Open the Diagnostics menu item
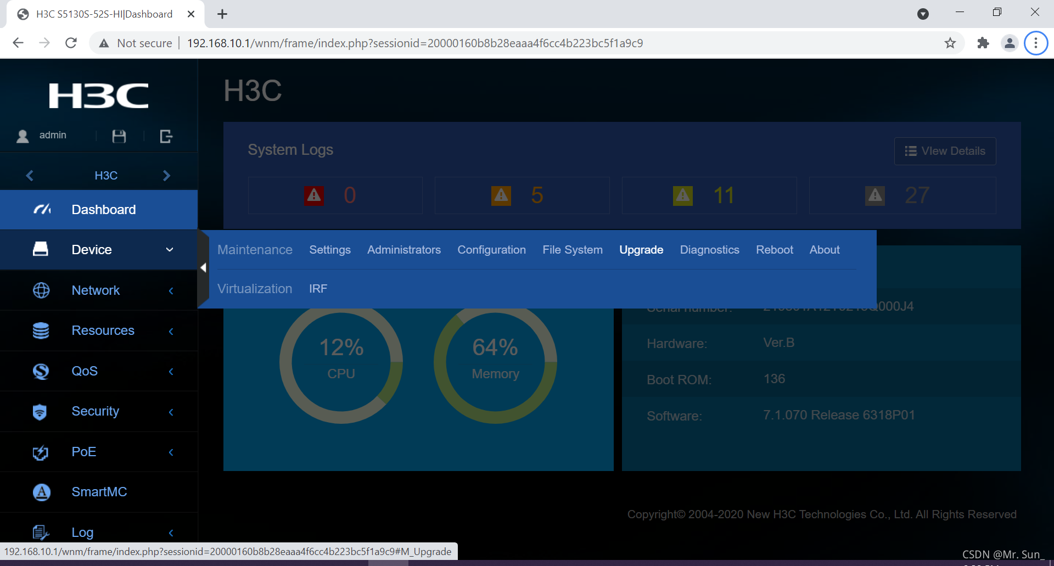This screenshot has height=566, width=1054. coord(709,250)
